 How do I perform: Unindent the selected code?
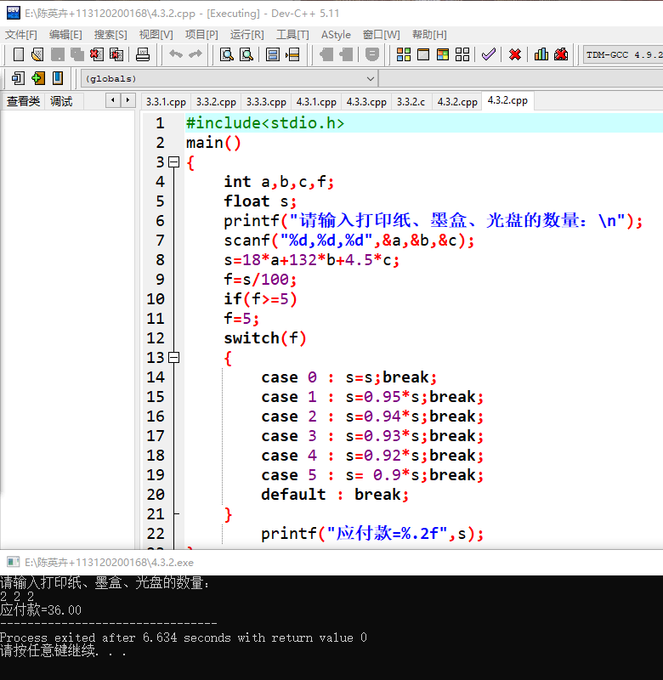point(346,54)
